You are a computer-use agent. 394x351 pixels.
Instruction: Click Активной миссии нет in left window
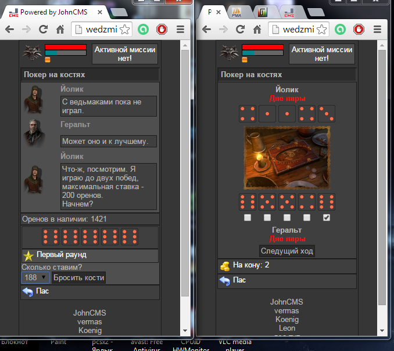tap(125, 54)
